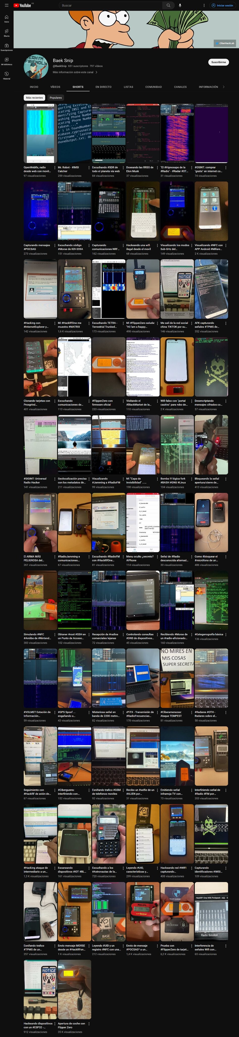Switch to the VÍDEOS channel tab
The width and height of the screenshot is (239, 1037).
coord(55,87)
